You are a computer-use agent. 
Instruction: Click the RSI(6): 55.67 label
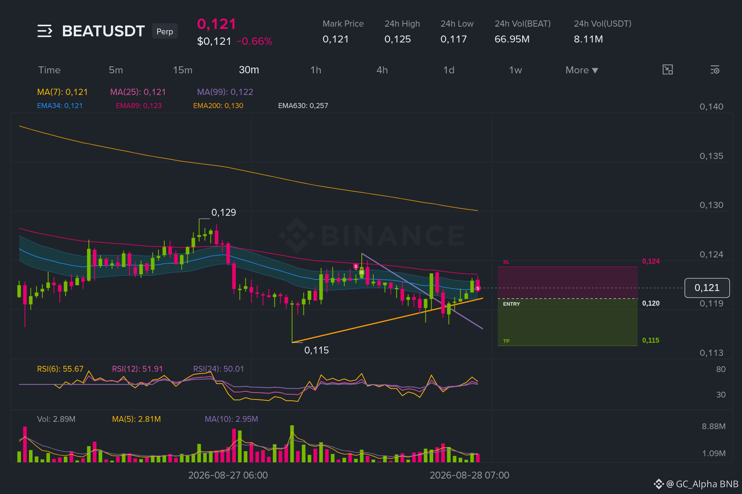60,369
